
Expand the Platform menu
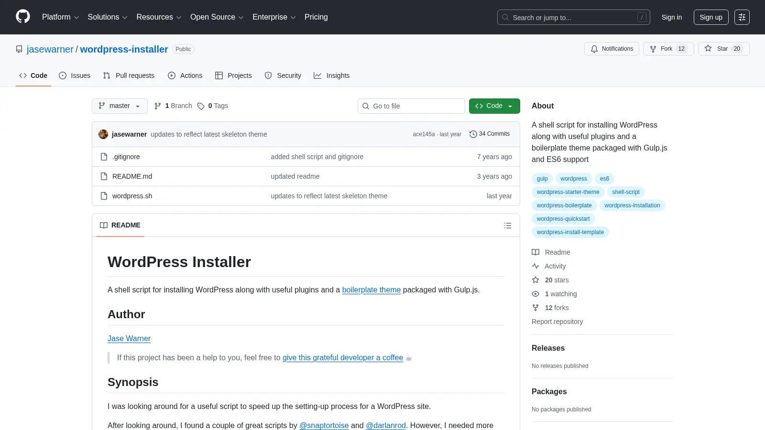coord(60,17)
